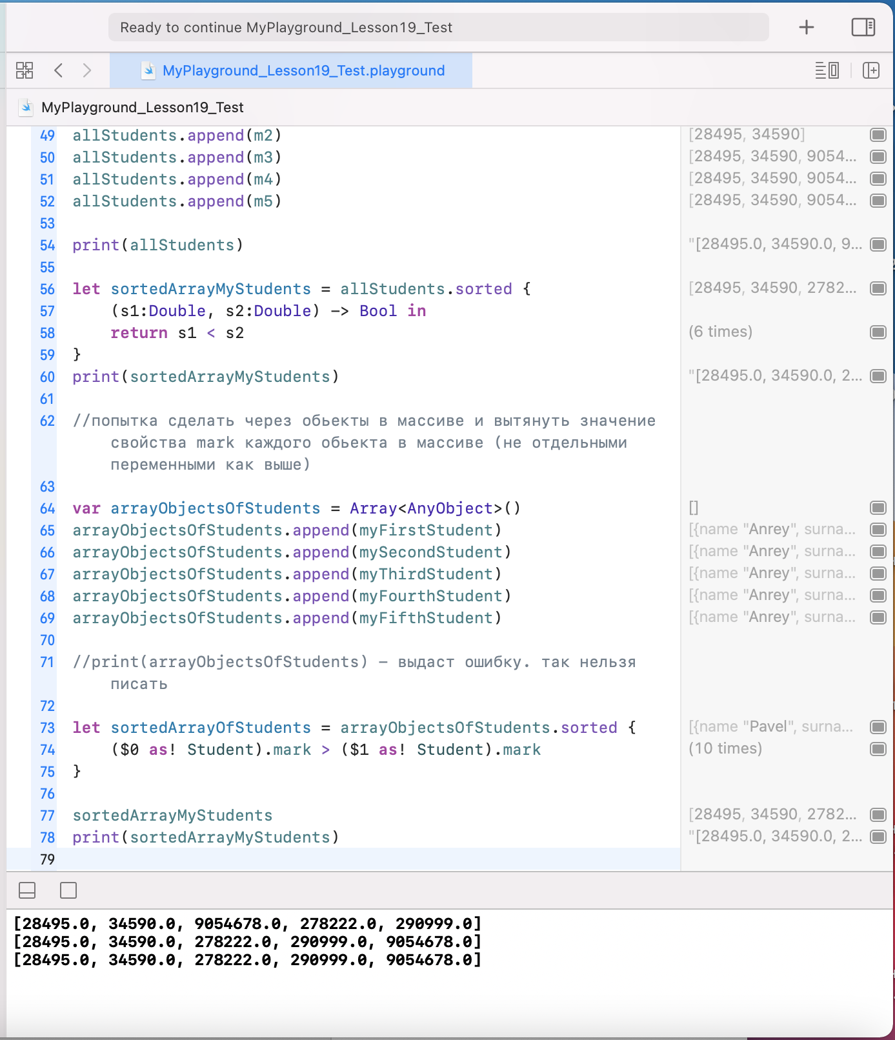
Task: Show result inline for line 52
Action: [878, 200]
